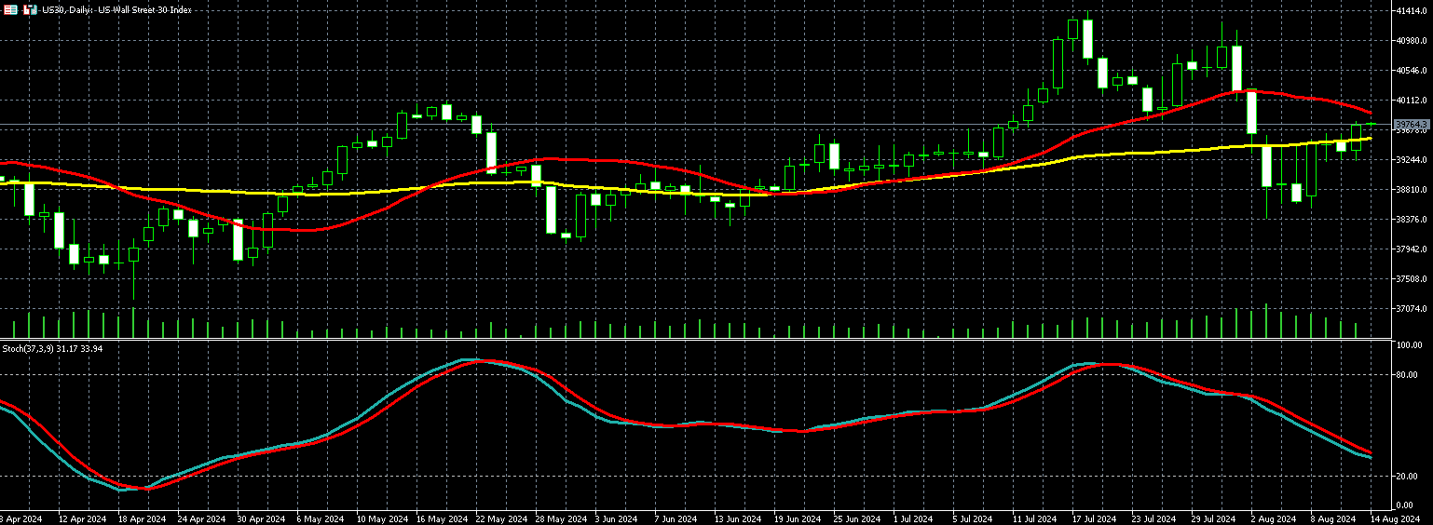Click the 18 Apr 2024 date label

click(142, 518)
